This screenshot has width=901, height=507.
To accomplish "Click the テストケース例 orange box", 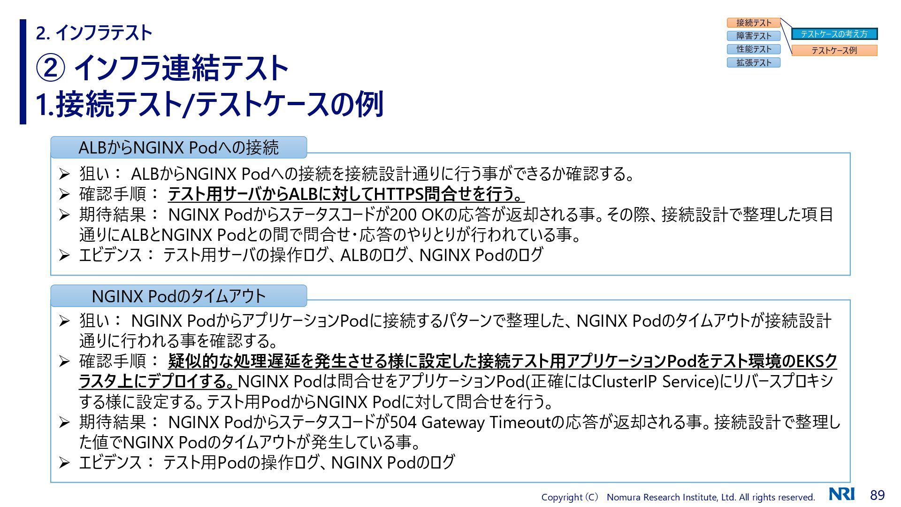I will (834, 50).
